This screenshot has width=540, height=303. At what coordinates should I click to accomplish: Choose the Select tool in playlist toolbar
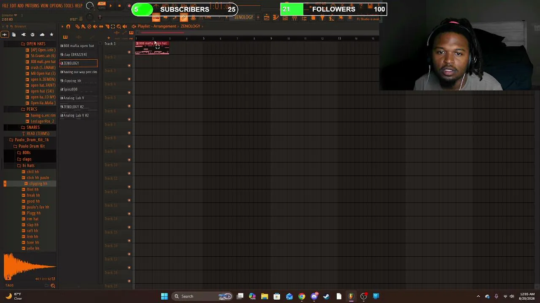tap(113, 27)
